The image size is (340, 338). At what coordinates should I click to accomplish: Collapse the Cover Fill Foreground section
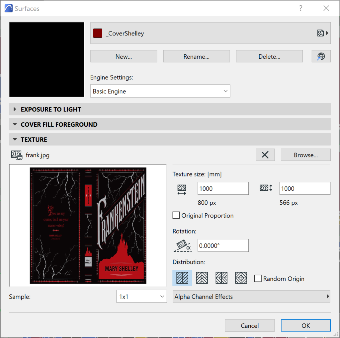170,124
